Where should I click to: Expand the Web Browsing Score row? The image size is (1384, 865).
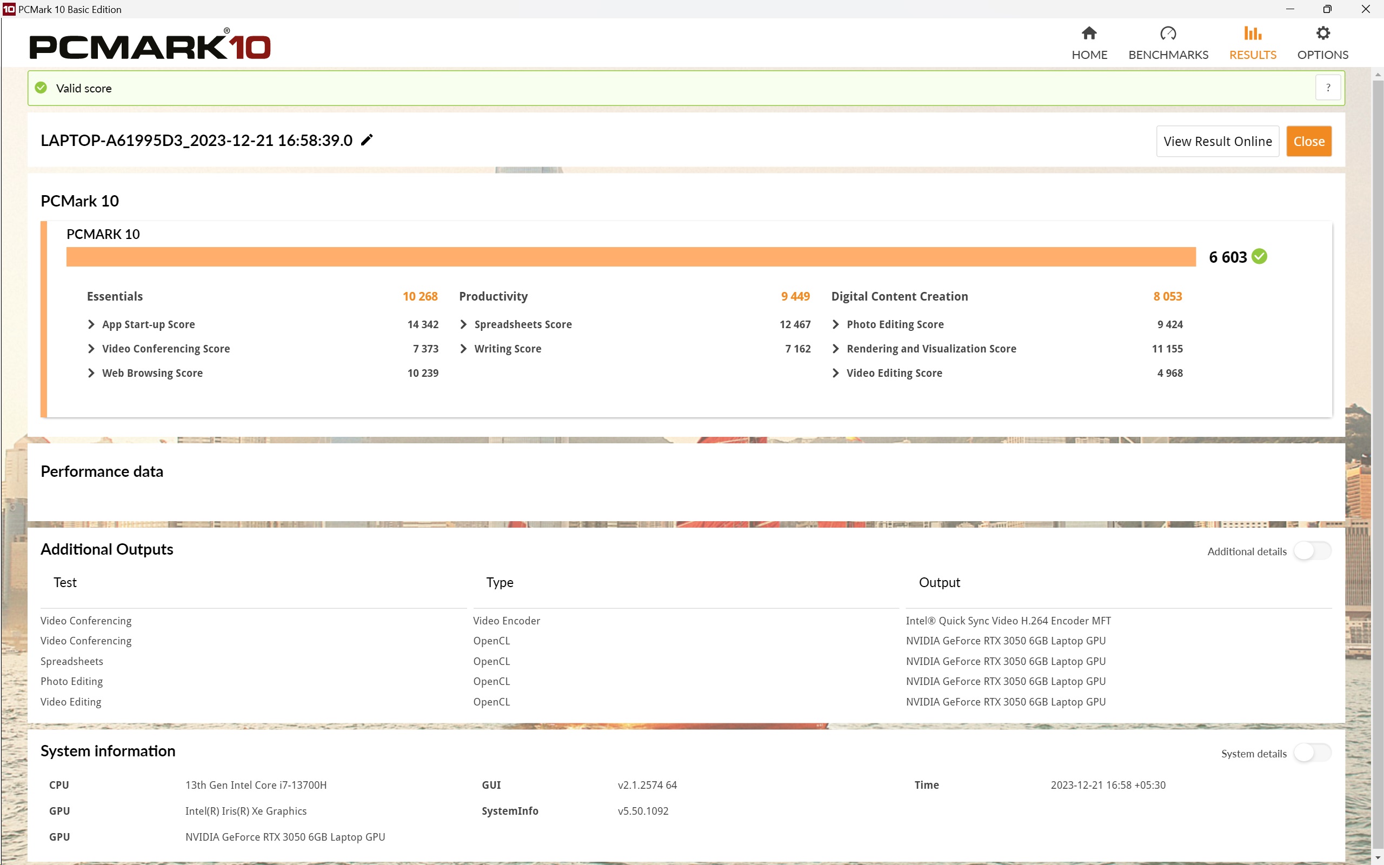[x=91, y=373]
